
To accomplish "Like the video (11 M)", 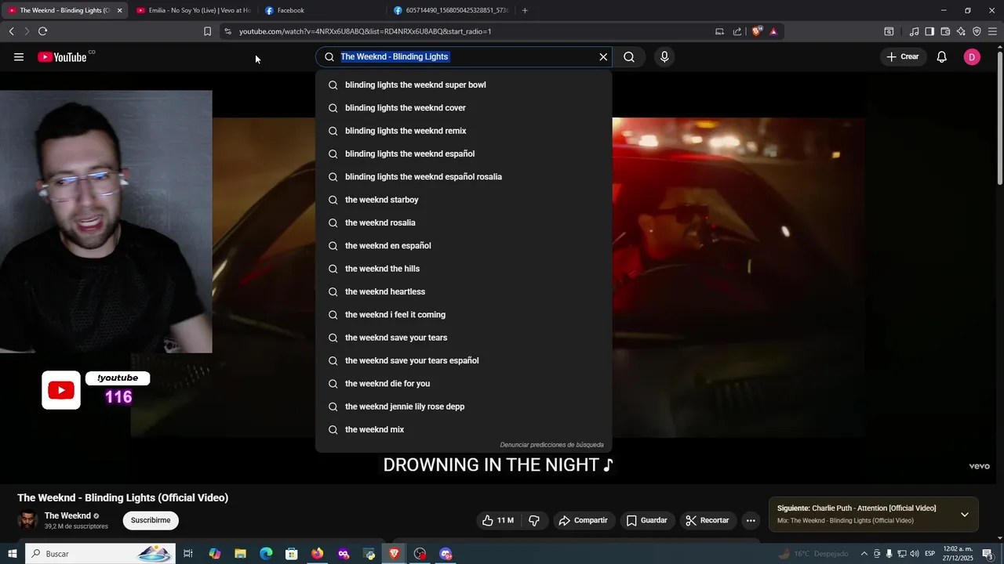I will (498, 520).
